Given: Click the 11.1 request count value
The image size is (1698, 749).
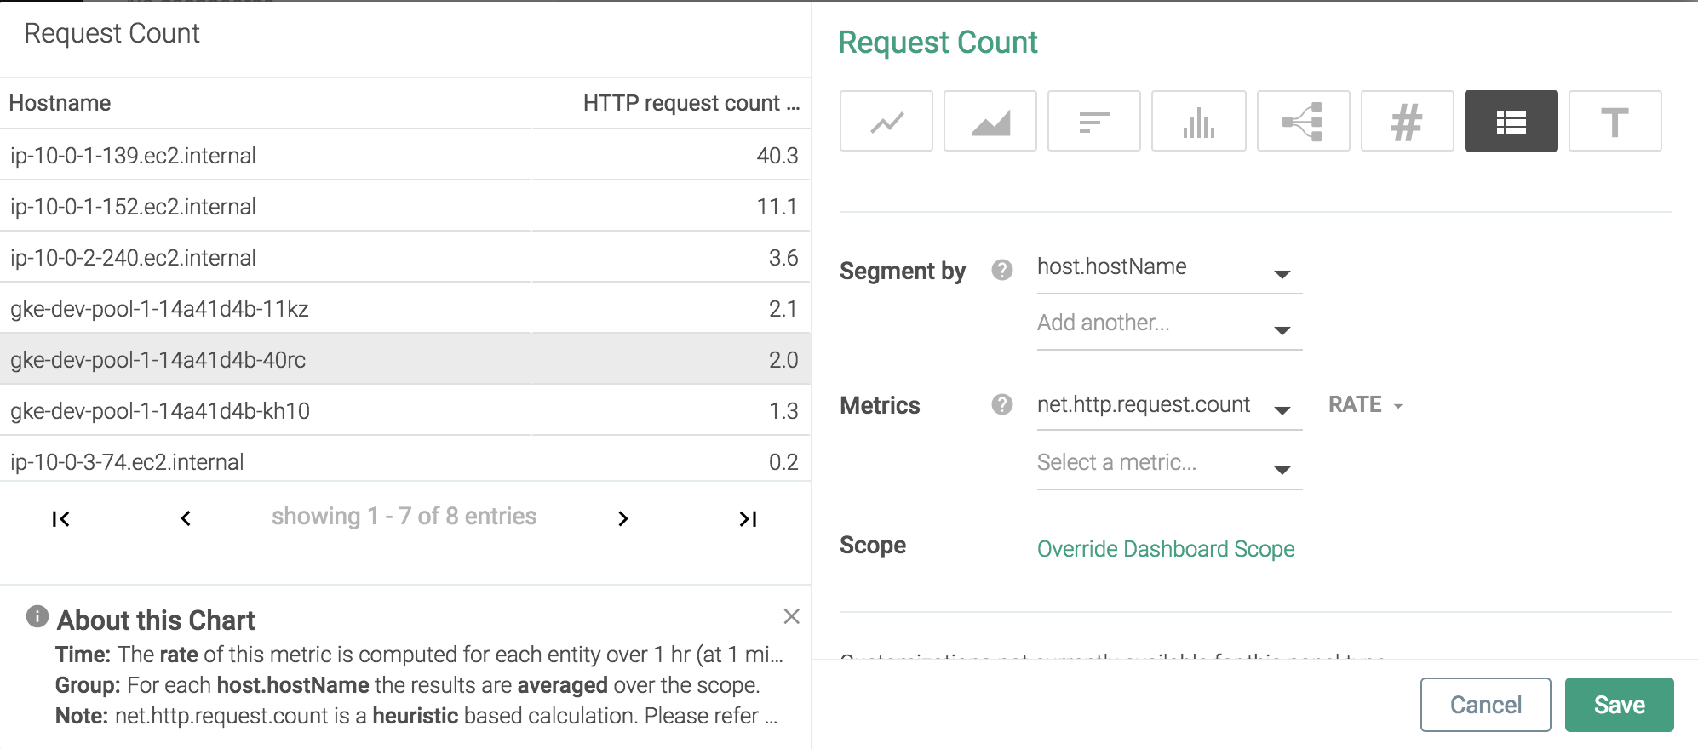Looking at the screenshot, I should pyautogui.click(x=777, y=207).
